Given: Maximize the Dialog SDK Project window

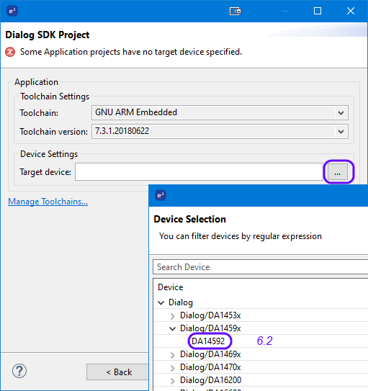Looking at the screenshot, I should pos(318,11).
